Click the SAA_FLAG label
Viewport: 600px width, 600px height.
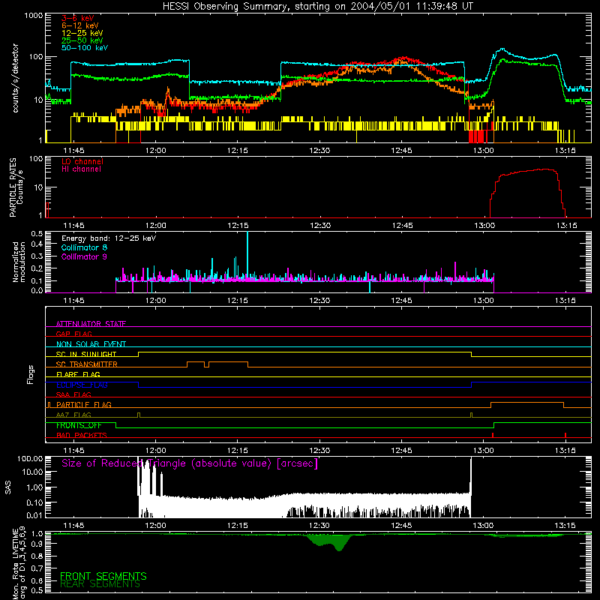click(x=73, y=394)
